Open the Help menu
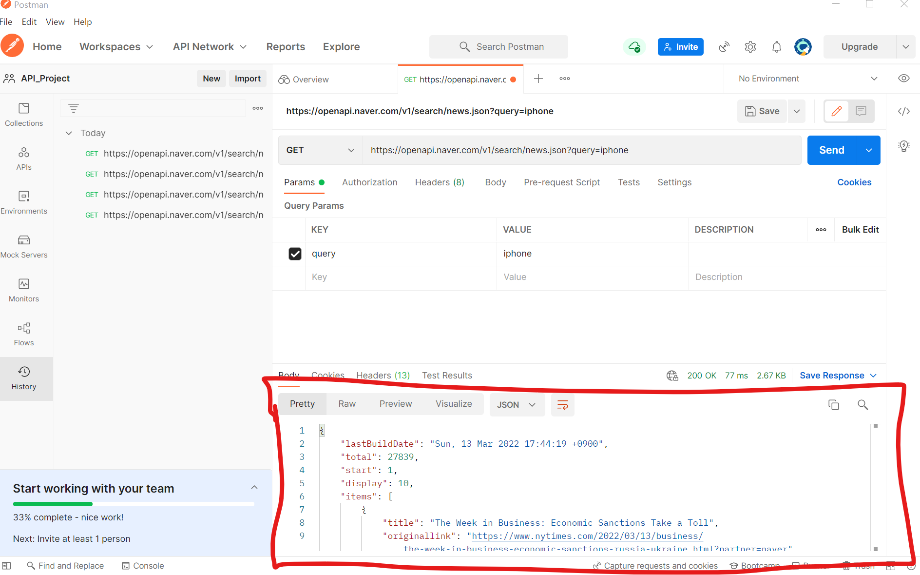 tap(83, 22)
